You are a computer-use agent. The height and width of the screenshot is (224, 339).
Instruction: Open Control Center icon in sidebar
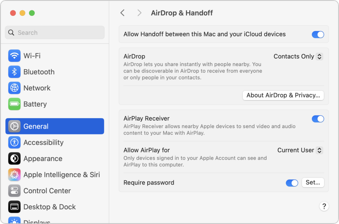(14, 191)
